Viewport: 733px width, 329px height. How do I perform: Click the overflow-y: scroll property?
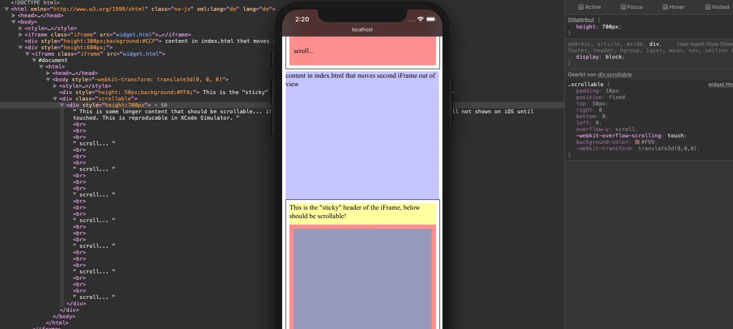click(606, 129)
